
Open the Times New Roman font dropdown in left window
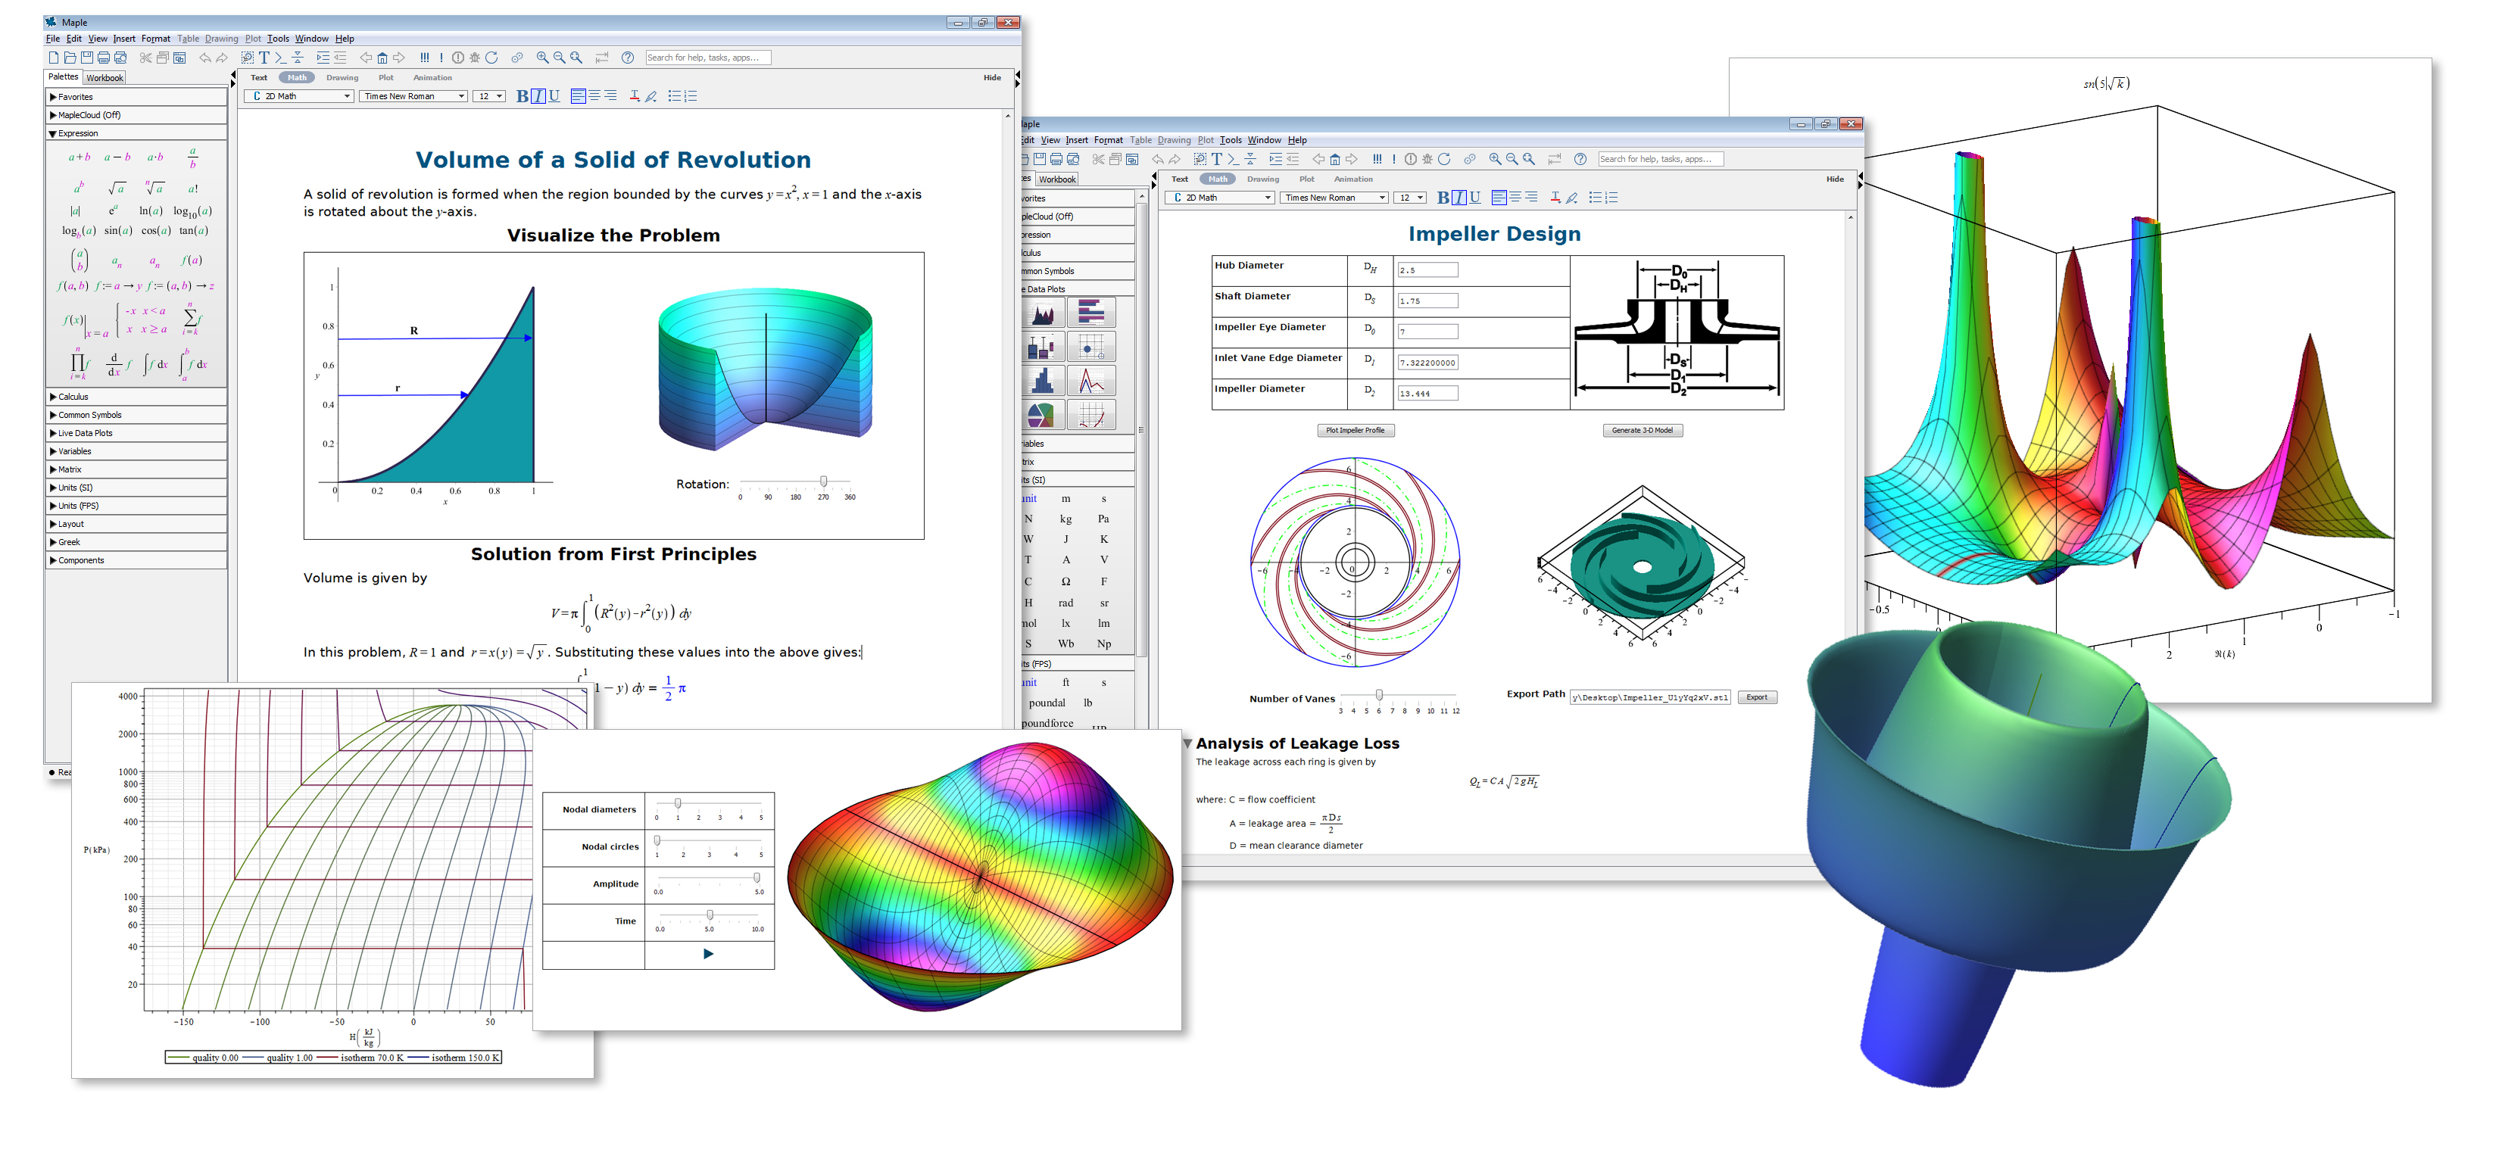pos(462,96)
